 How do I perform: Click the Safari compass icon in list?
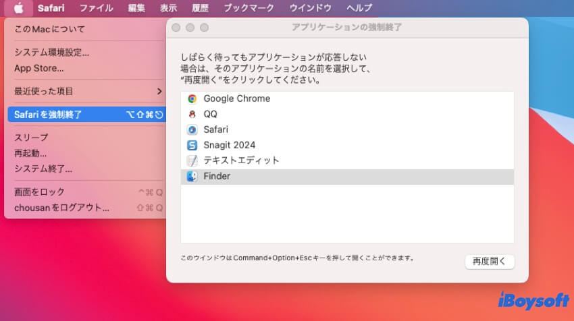point(192,129)
